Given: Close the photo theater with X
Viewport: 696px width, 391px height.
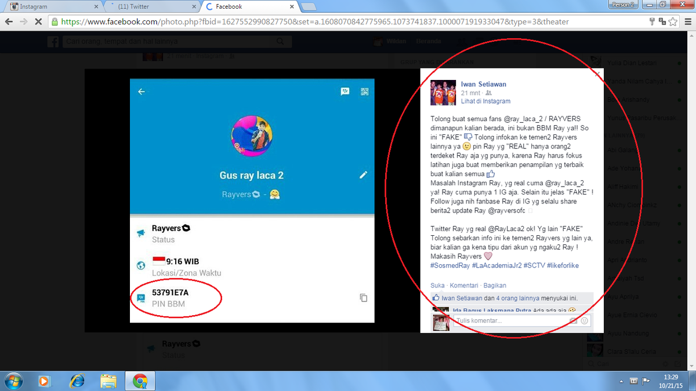Looking at the screenshot, I should point(598,74).
